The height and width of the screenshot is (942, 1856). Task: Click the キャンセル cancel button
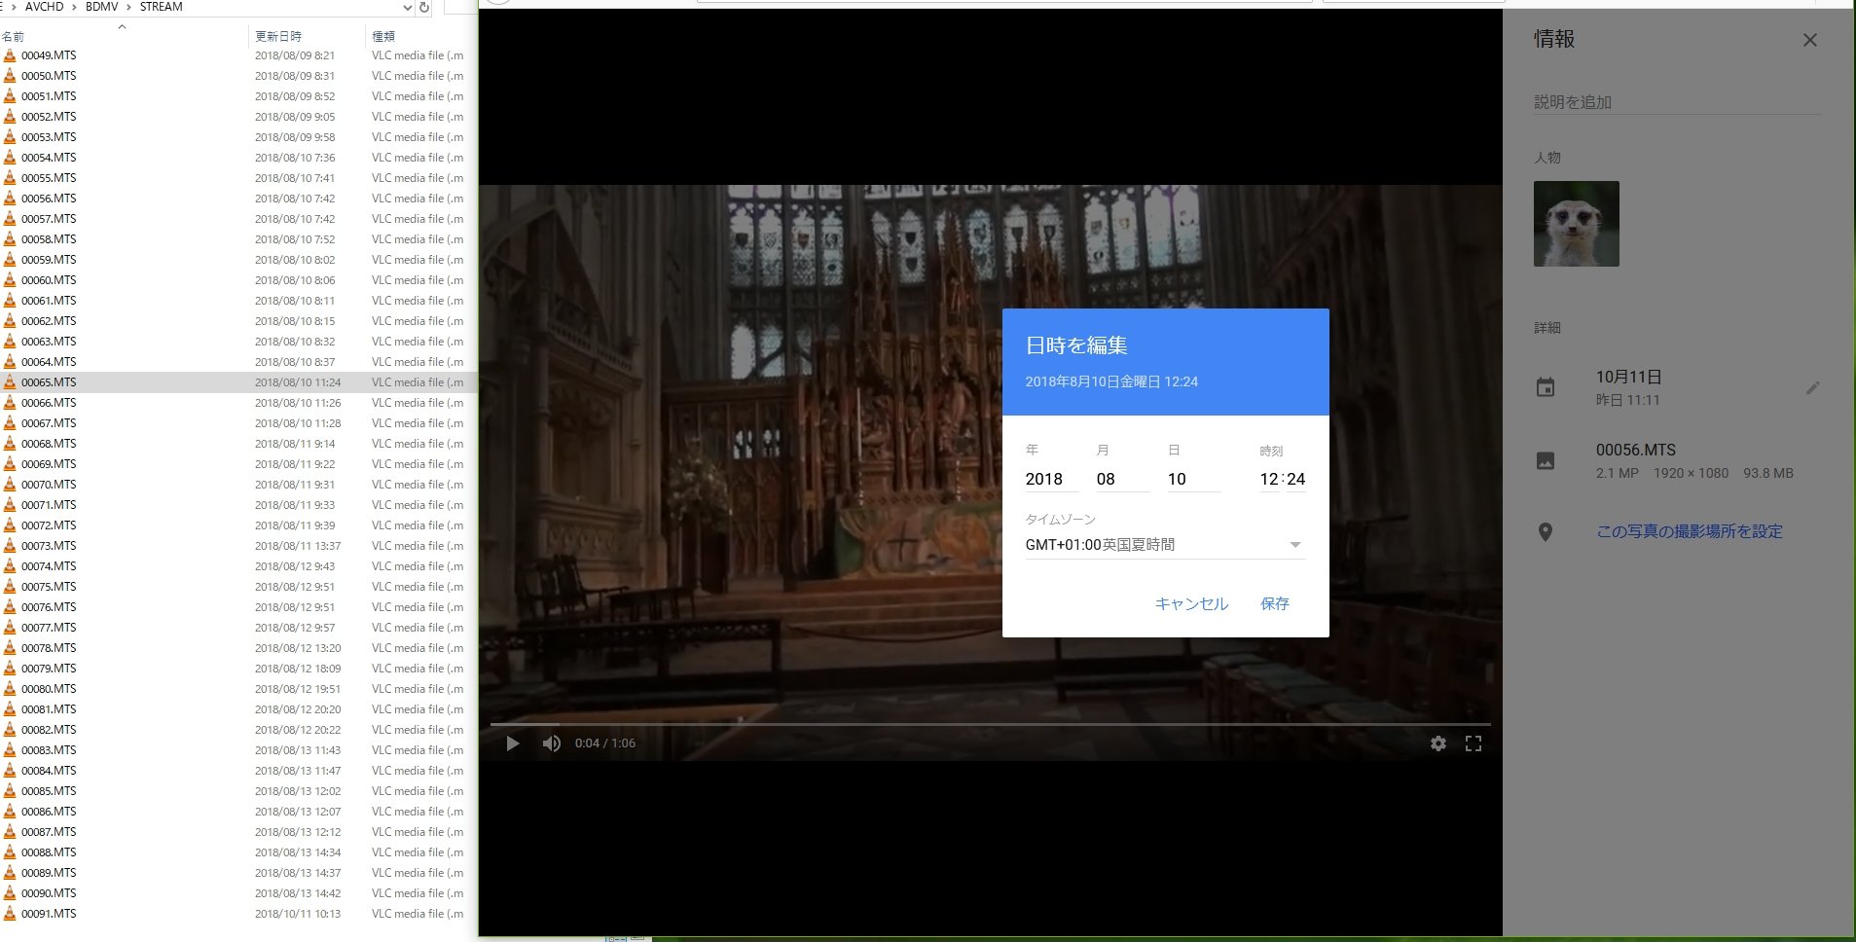pos(1191,603)
